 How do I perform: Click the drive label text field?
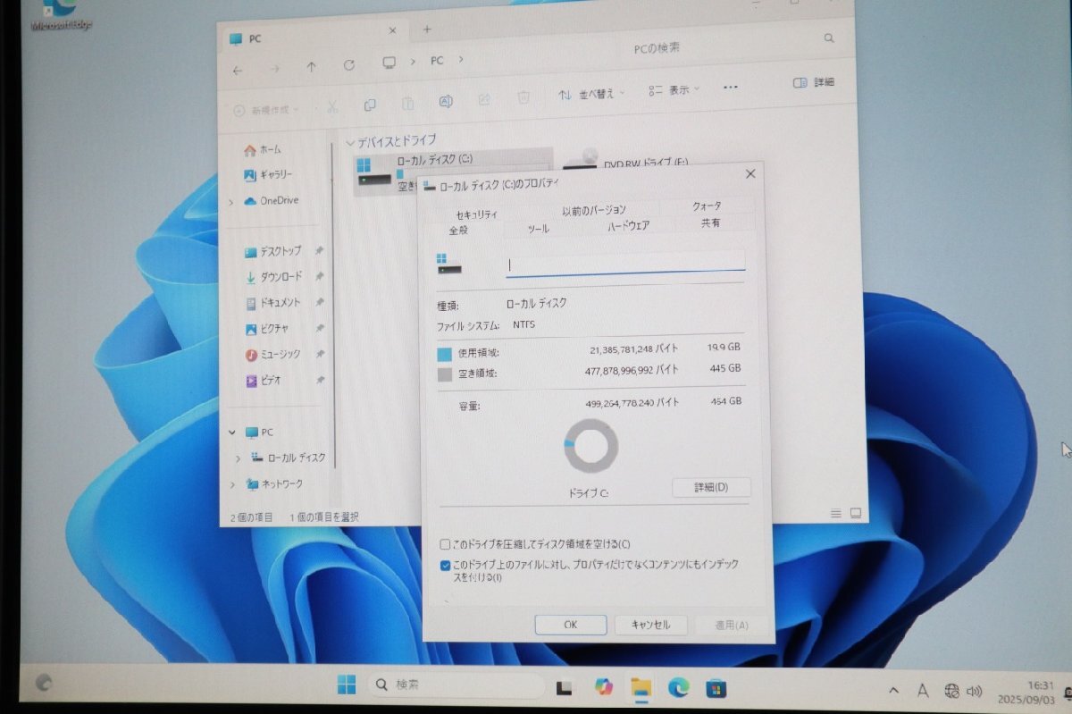[x=625, y=264]
